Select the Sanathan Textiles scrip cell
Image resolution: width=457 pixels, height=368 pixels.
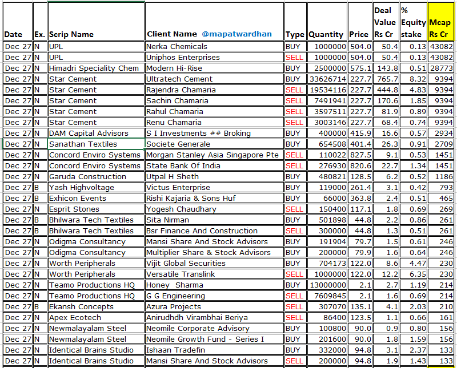[96, 144]
